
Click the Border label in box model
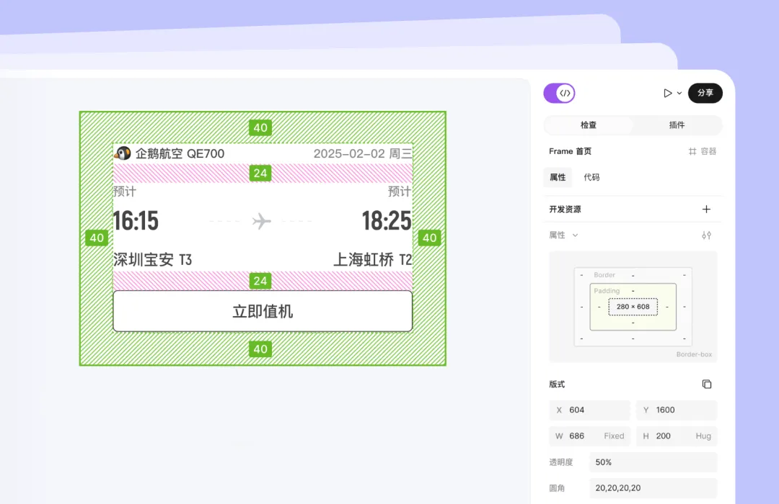604,275
